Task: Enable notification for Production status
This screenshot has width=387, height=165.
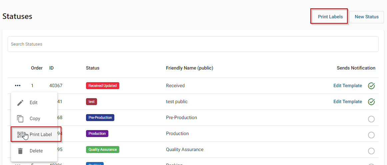Action: pyautogui.click(x=371, y=135)
